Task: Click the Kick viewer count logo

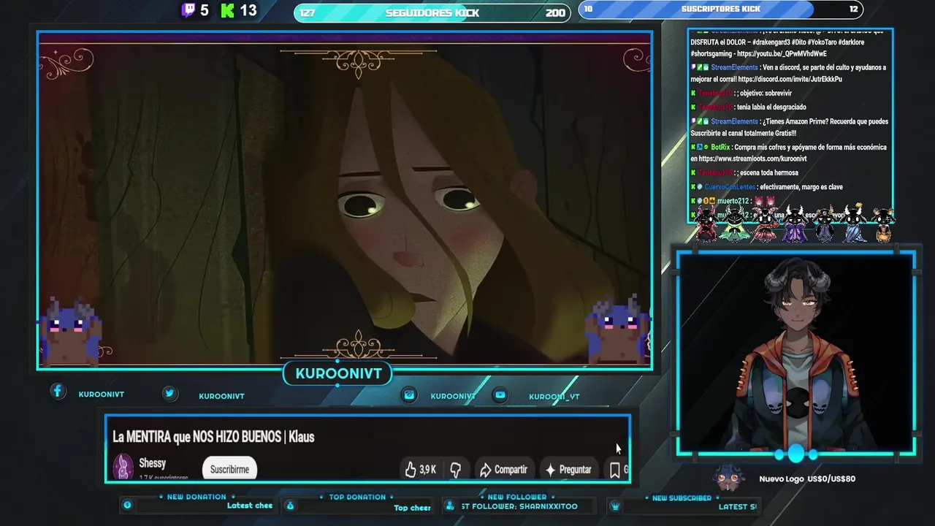Action: 228,10
